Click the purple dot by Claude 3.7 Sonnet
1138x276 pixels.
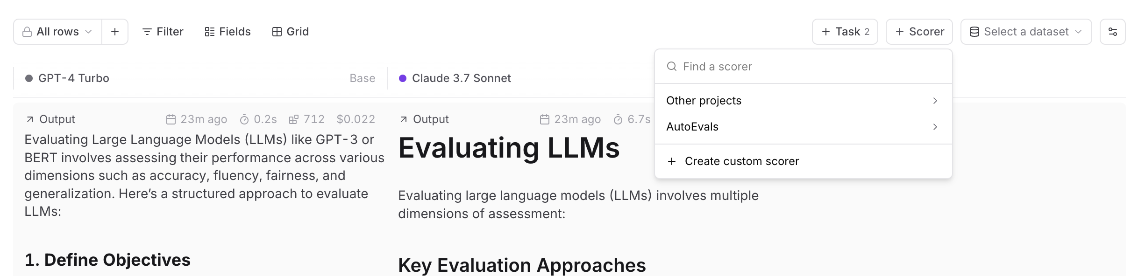pyautogui.click(x=403, y=78)
